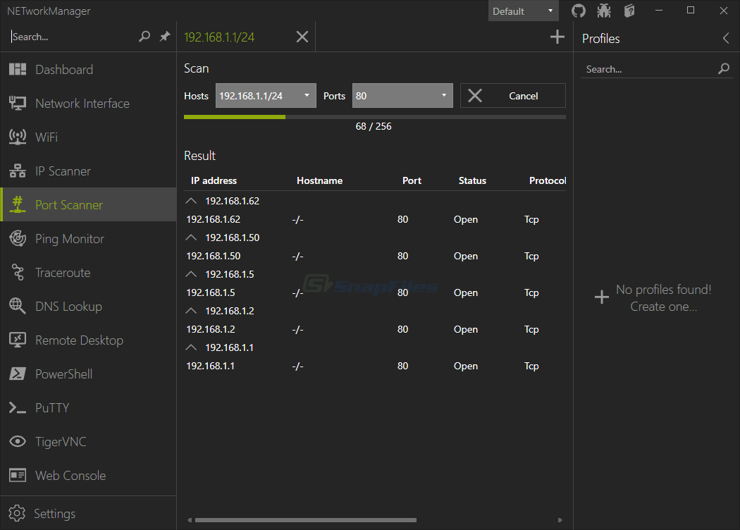Sort by Status column header
The image size is (740, 530).
pos(472,180)
